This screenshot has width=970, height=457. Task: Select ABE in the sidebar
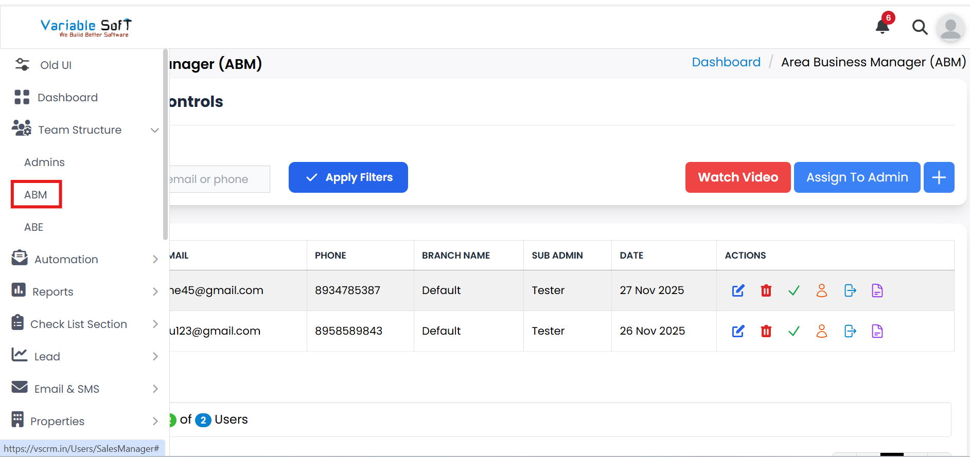(x=34, y=227)
